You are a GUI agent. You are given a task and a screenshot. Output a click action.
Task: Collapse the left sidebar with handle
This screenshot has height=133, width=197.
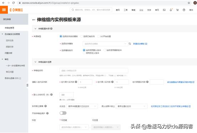coord(27,85)
